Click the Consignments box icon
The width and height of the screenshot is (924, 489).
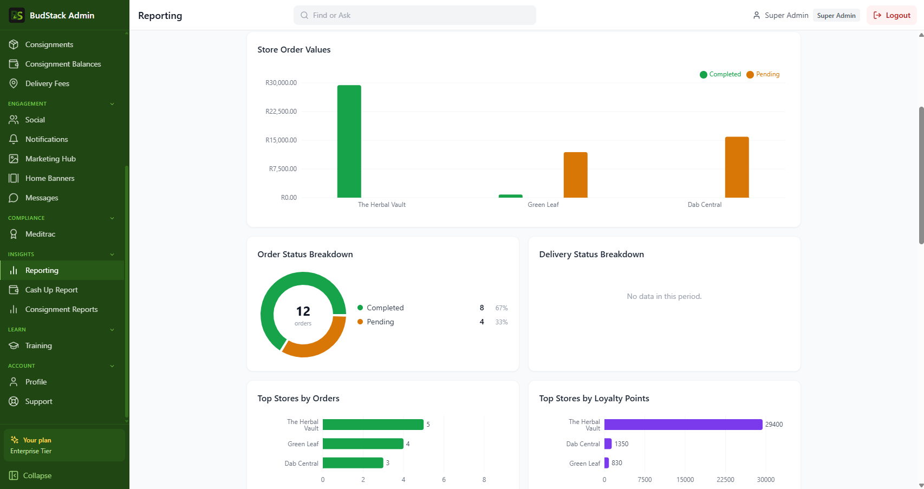click(x=14, y=44)
